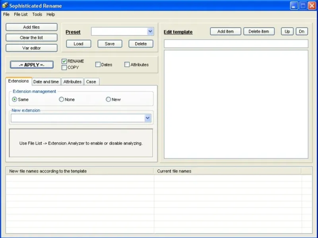The image size is (318, 238).
Task: Minimize the Sophisticated Rename window
Action: pyautogui.click(x=294, y=6)
